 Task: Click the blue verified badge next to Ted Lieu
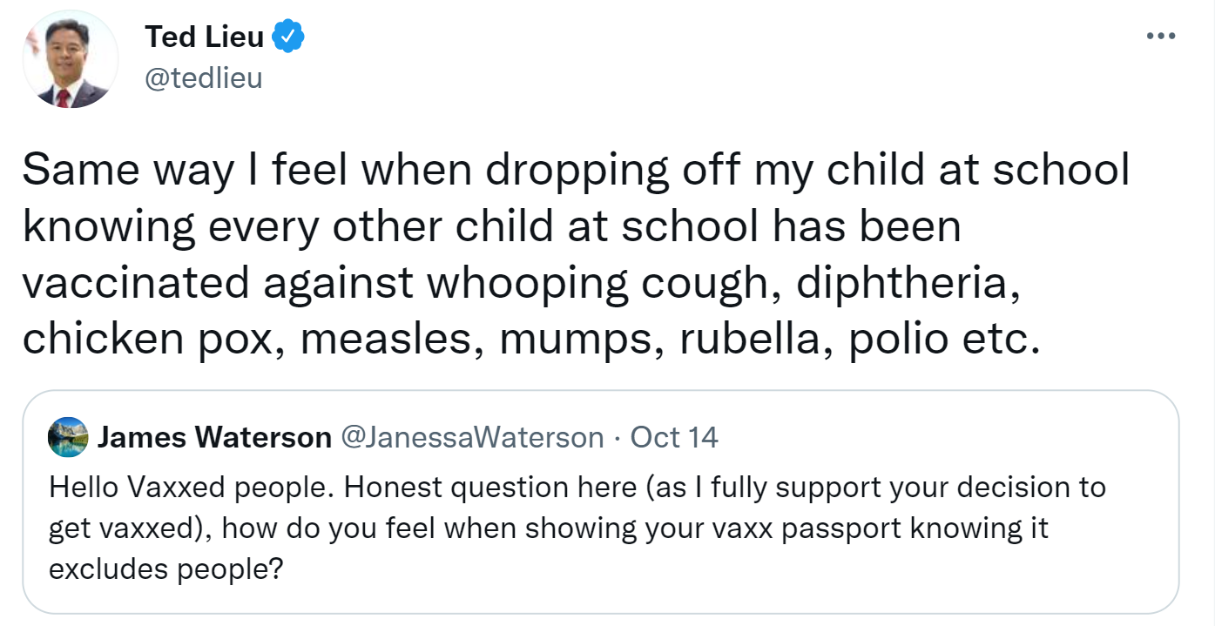(288, 37)
